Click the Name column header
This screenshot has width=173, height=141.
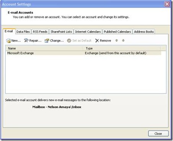(44, 49)
